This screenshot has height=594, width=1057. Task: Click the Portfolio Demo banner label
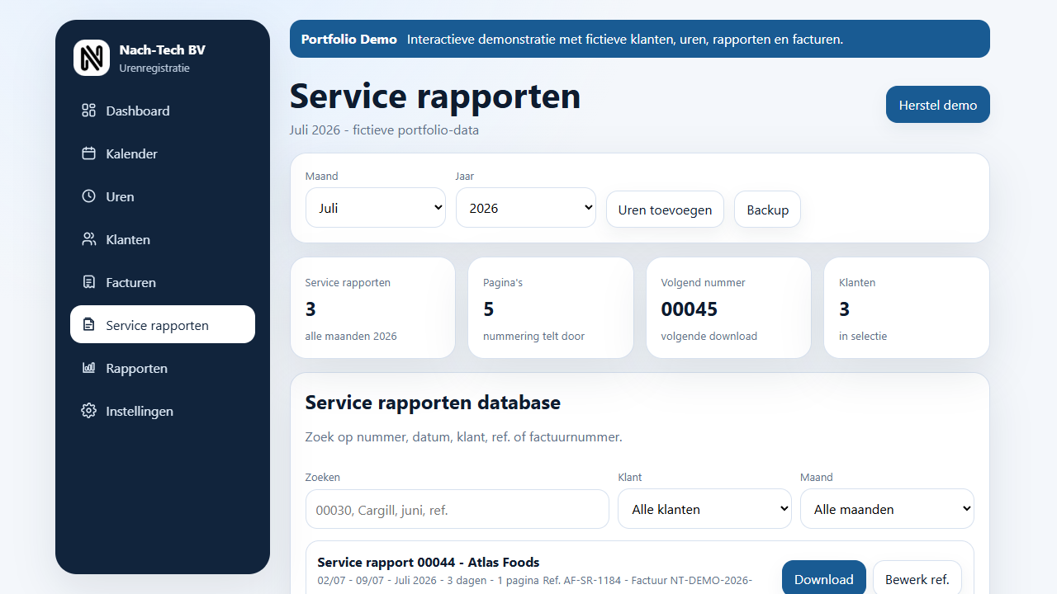tap(349, 39)
